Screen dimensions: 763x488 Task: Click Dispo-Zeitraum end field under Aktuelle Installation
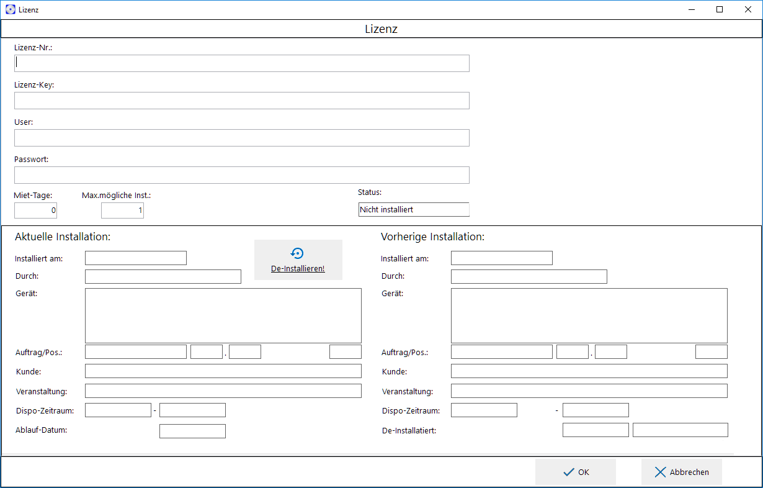click(x=192, y=410)
